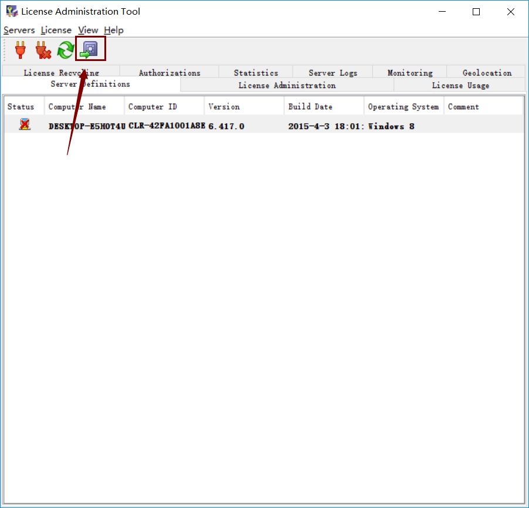
Task: Select the Server Definitions tab
Action: pyautogui.click(x=90, y=84)
